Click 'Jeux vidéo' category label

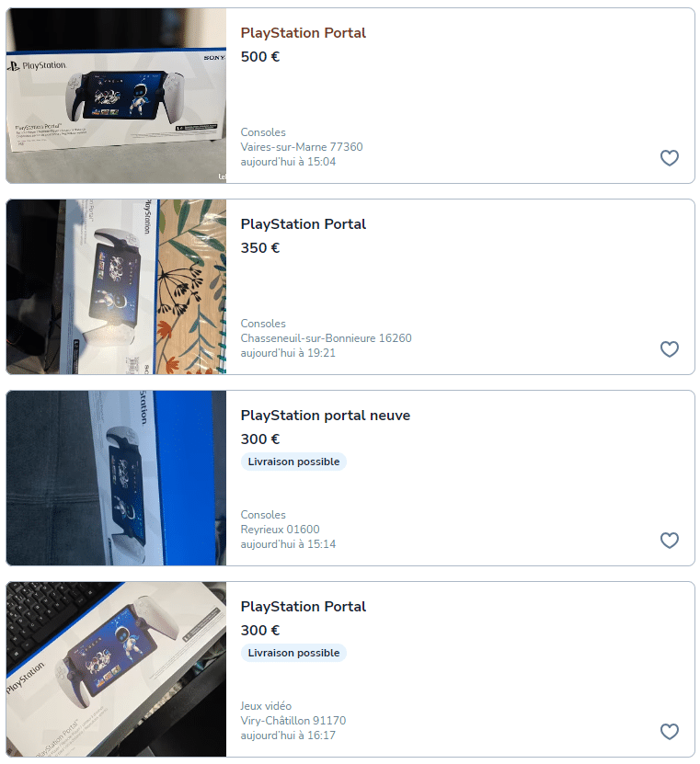point(266,705)
